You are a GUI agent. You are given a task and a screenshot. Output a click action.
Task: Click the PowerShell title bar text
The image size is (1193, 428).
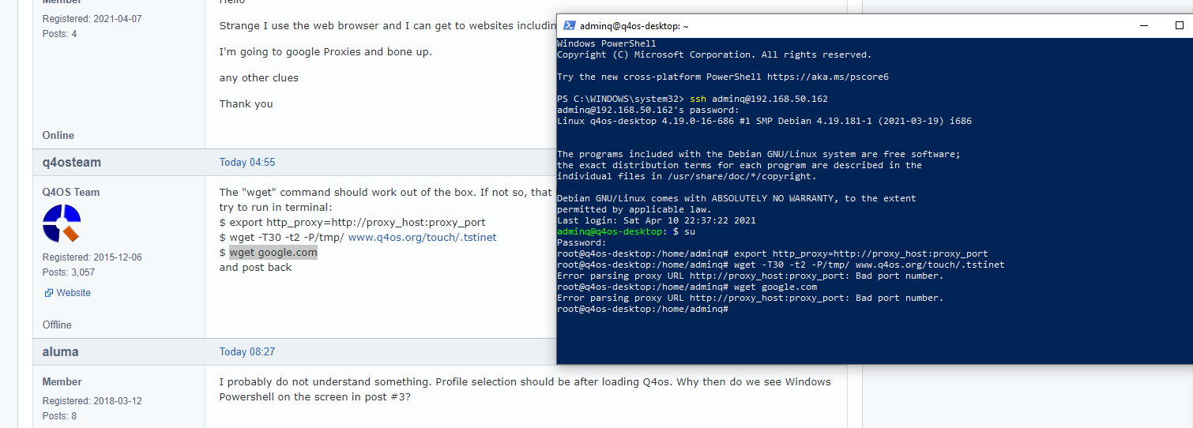tap(634, 26)
